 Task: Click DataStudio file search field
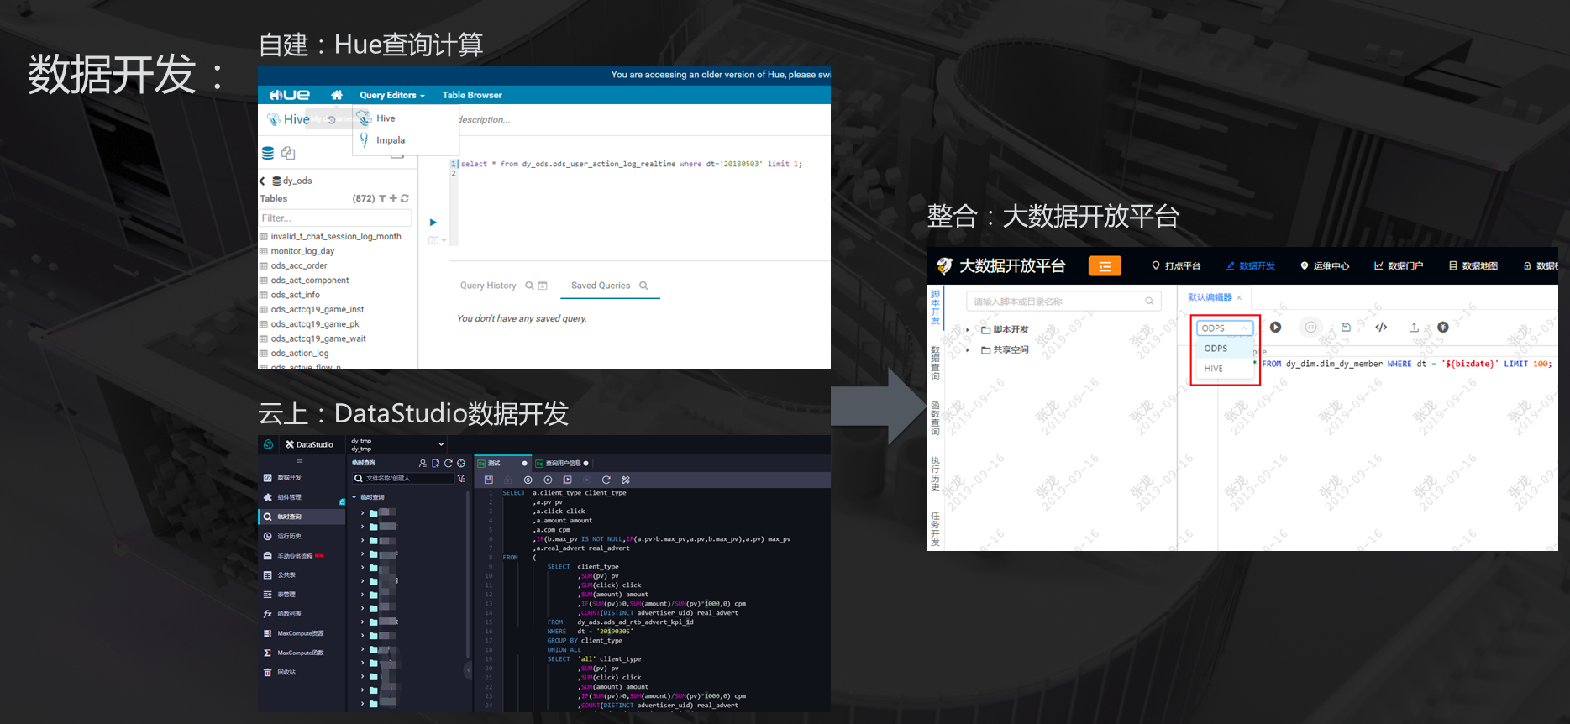click(x=403, y=478)
